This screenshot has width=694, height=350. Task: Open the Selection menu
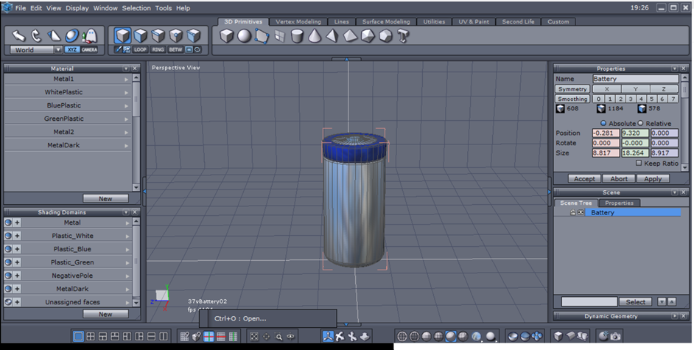136,8
